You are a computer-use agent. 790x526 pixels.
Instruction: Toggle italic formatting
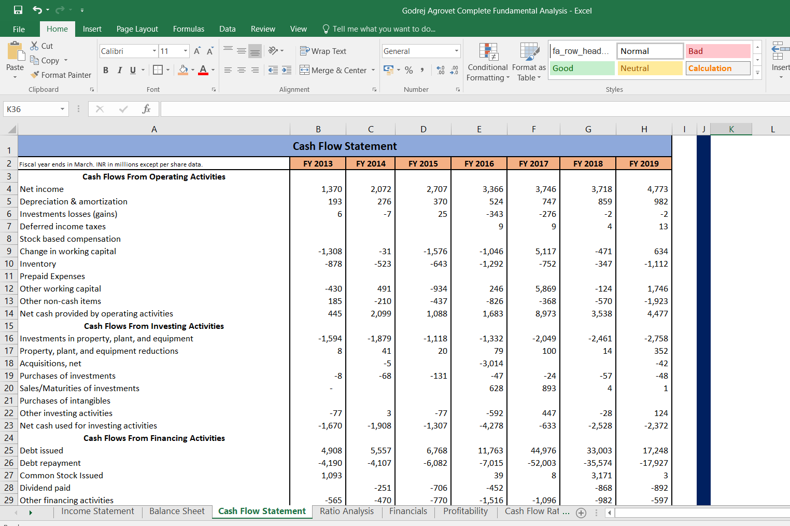coord(120,70)
